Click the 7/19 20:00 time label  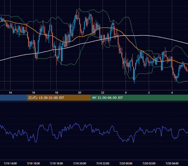click(x=80, y=163)
